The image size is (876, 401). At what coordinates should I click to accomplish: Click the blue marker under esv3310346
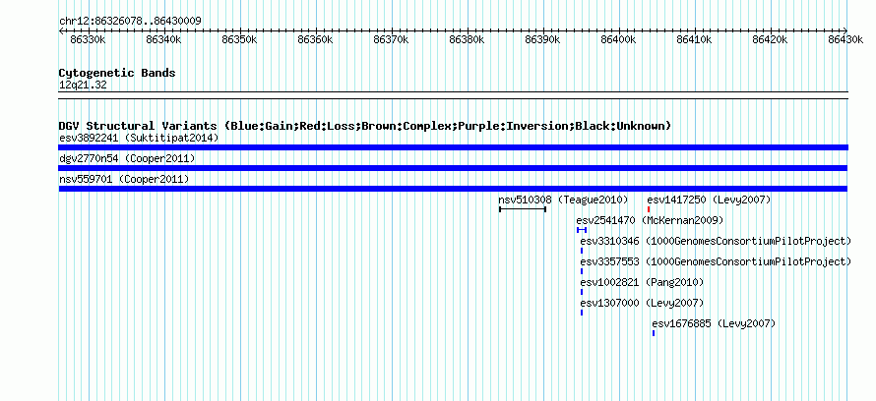[x=582, y=251]
